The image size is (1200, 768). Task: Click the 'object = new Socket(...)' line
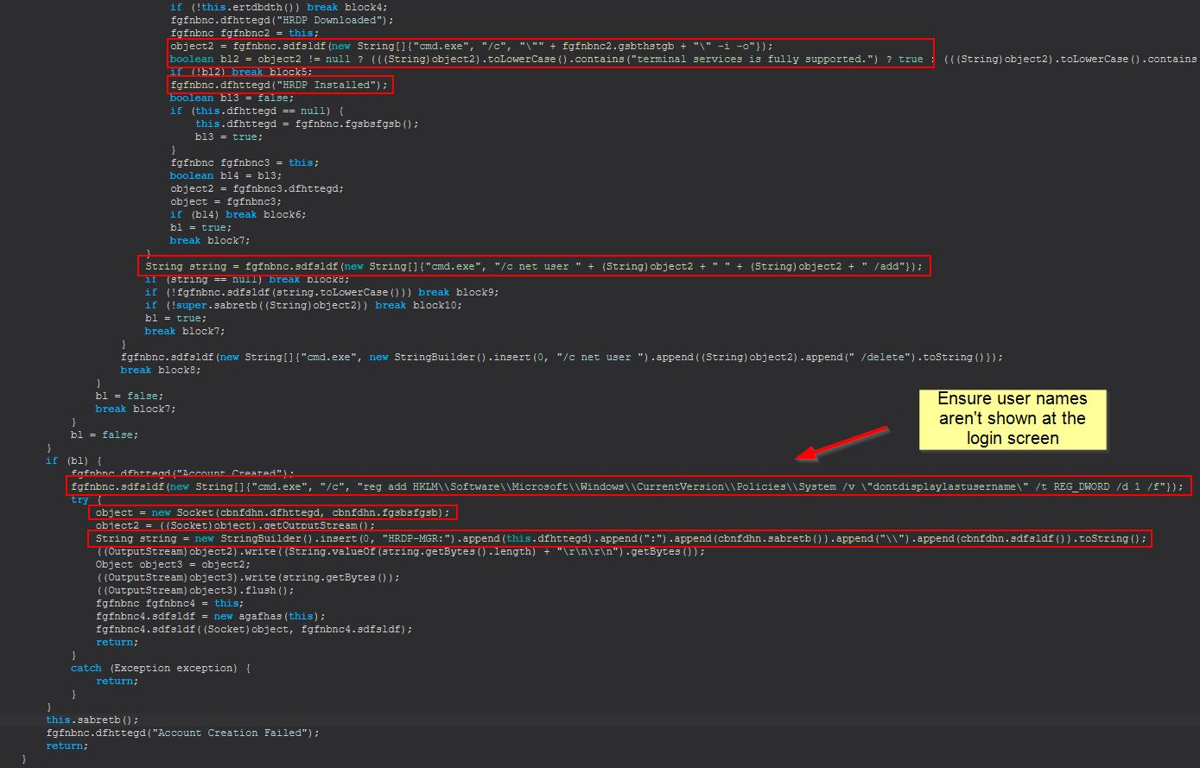point(273,512)
